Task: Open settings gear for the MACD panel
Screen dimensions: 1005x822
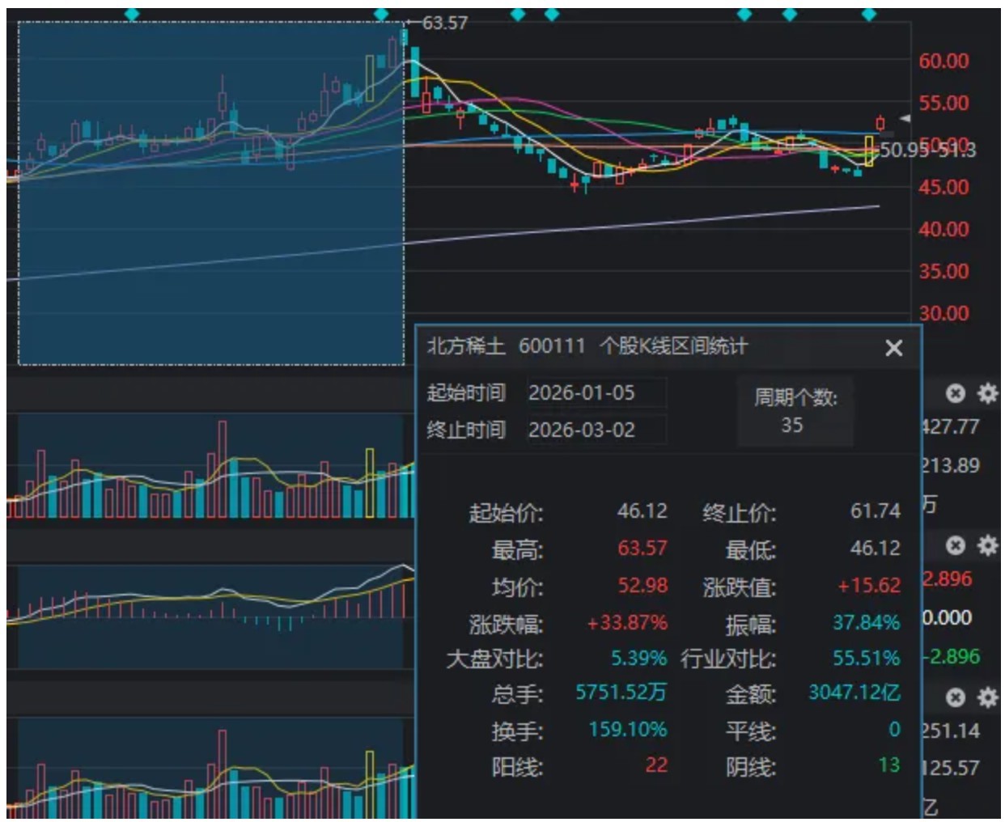Action: (x=987, y=545)
